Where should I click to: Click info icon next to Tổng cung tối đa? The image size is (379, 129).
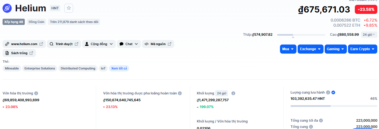coord(321,120)
